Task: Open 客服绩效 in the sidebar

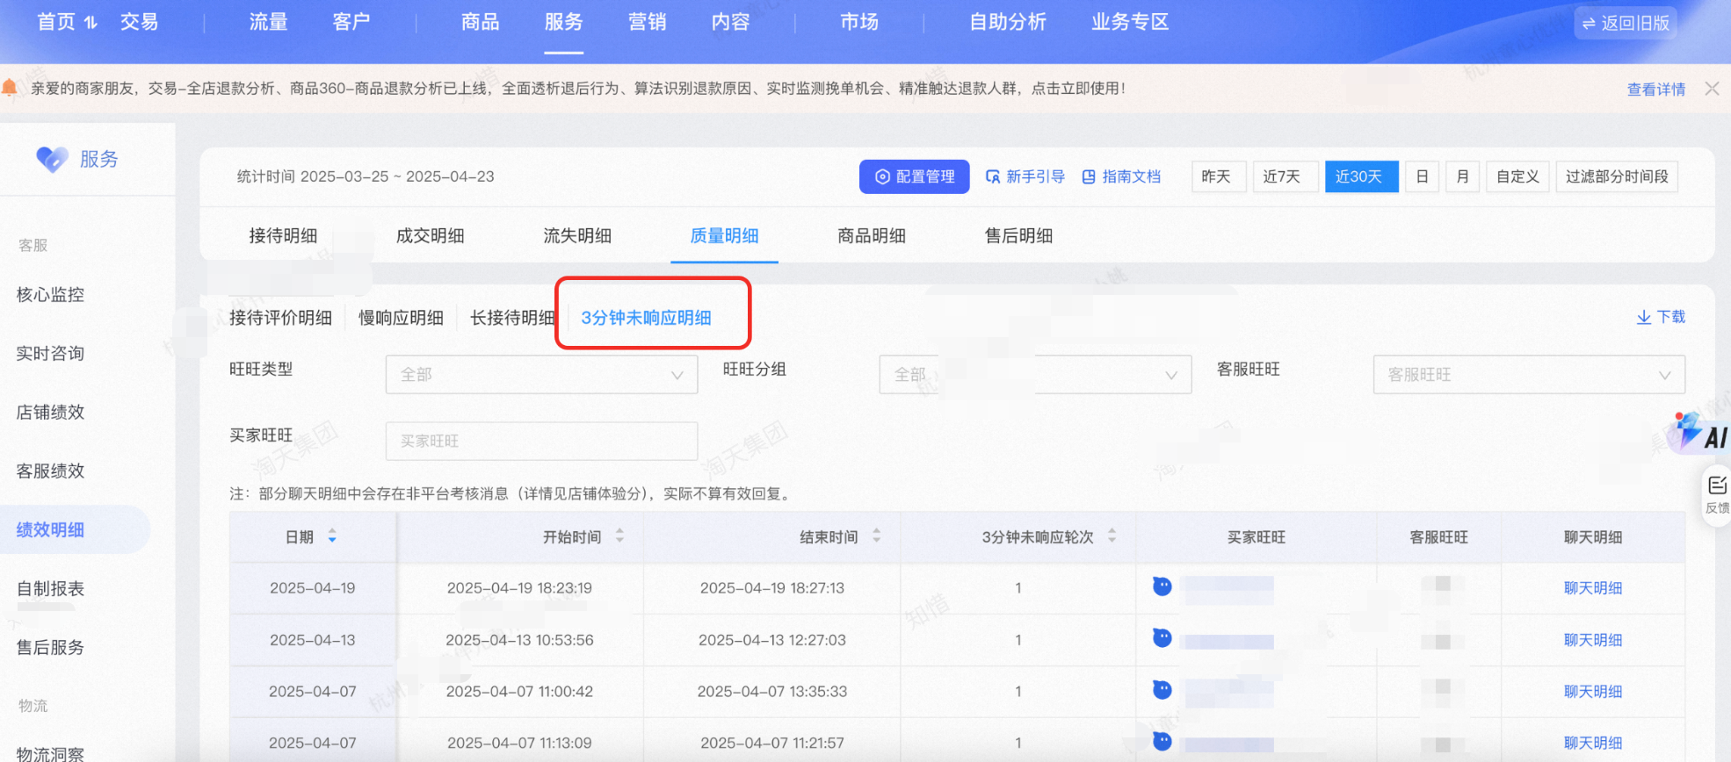Action: coord(50,471)
